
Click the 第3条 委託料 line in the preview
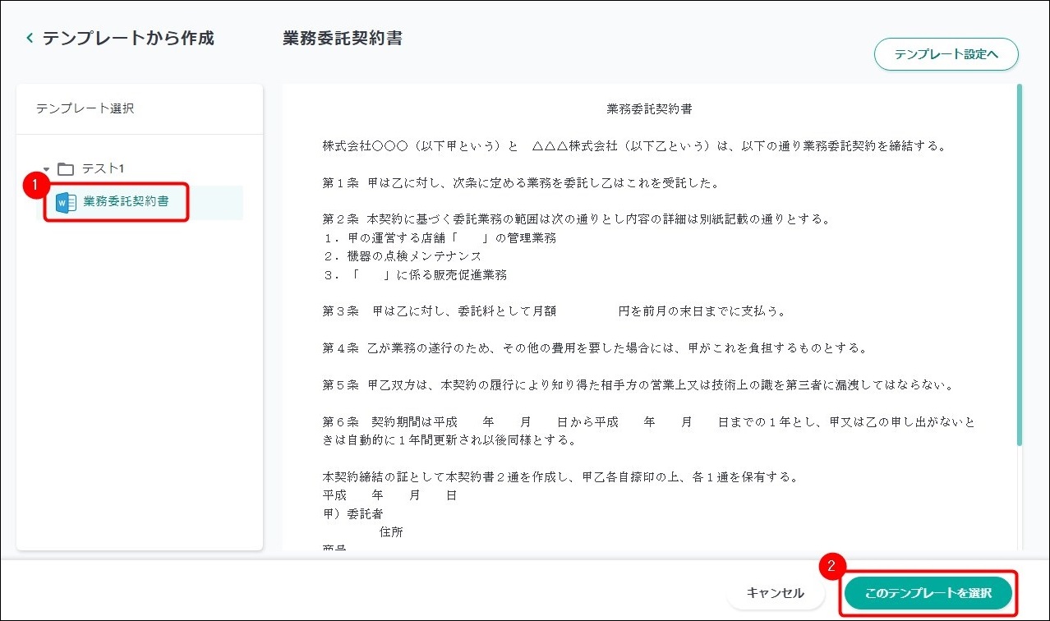pos(555,311)
